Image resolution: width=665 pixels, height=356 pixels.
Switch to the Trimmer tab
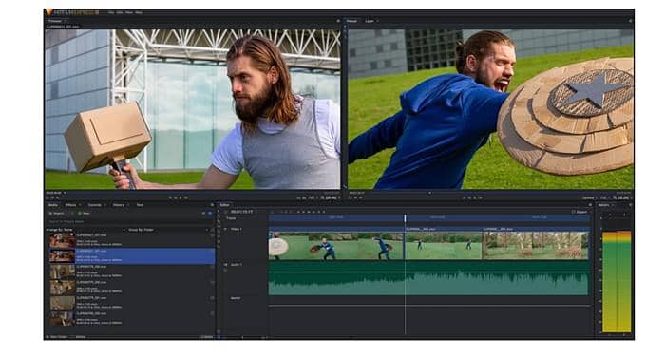point(55,21)
